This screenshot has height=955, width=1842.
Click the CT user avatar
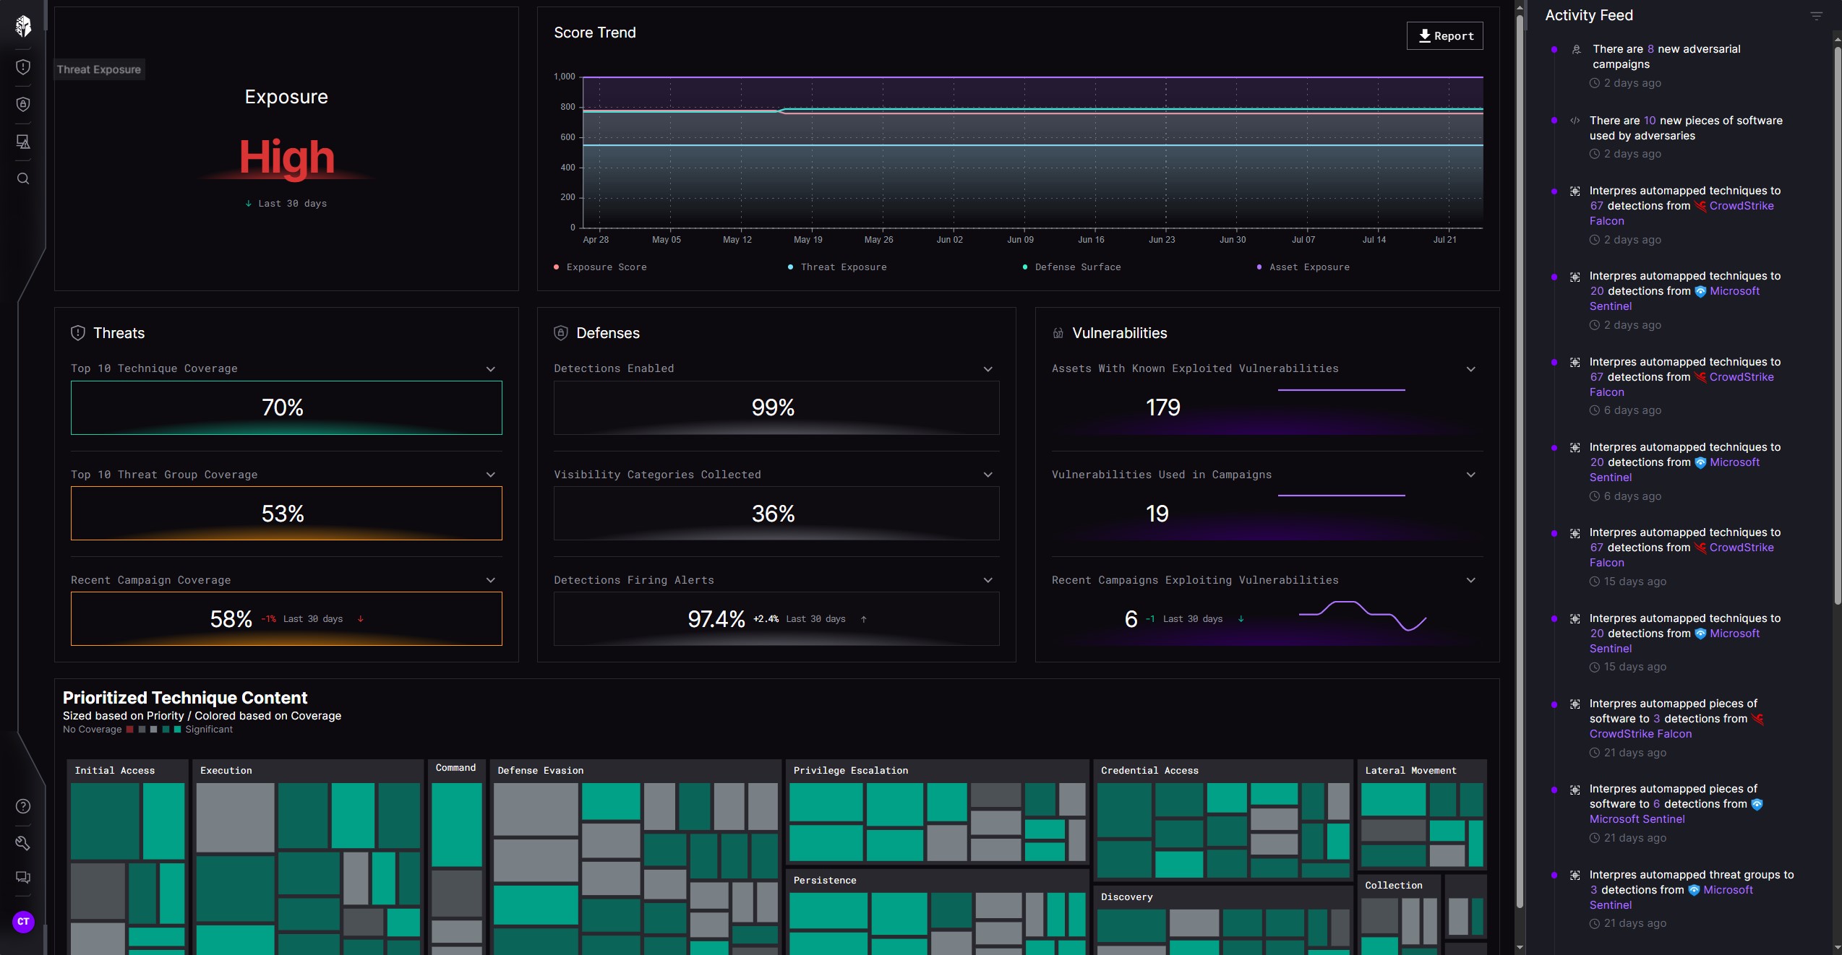pyautogui.click(x=23, y=922)
